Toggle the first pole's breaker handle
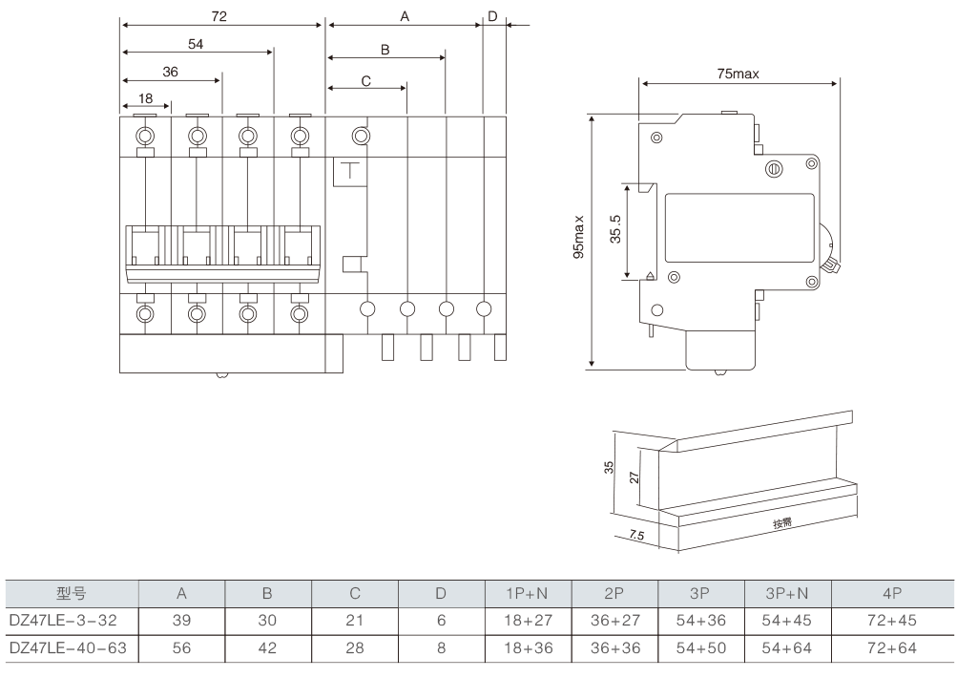957x678 pixels. point(145,248)
